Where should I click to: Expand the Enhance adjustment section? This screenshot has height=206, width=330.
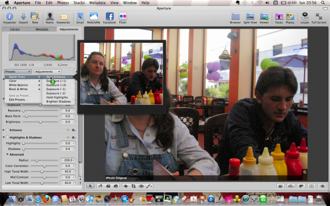(4, 130)
